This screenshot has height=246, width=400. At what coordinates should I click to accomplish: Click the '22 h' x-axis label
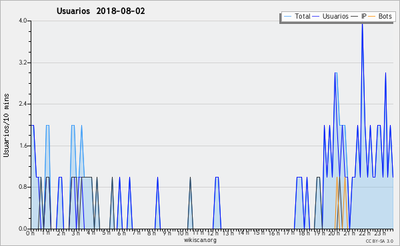click(364, 233)
